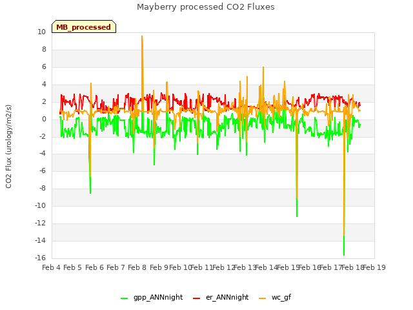Toggle gpp_ANNnight series in legend
The image size is (413, 310).
[x=152, y=297]
